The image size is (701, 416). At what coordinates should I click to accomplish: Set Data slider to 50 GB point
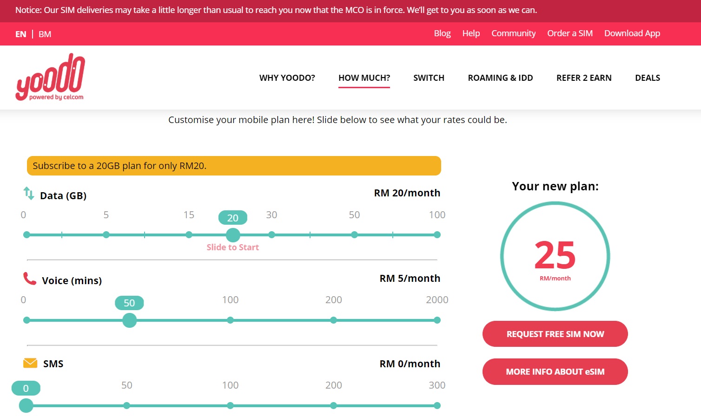point(354,235)
